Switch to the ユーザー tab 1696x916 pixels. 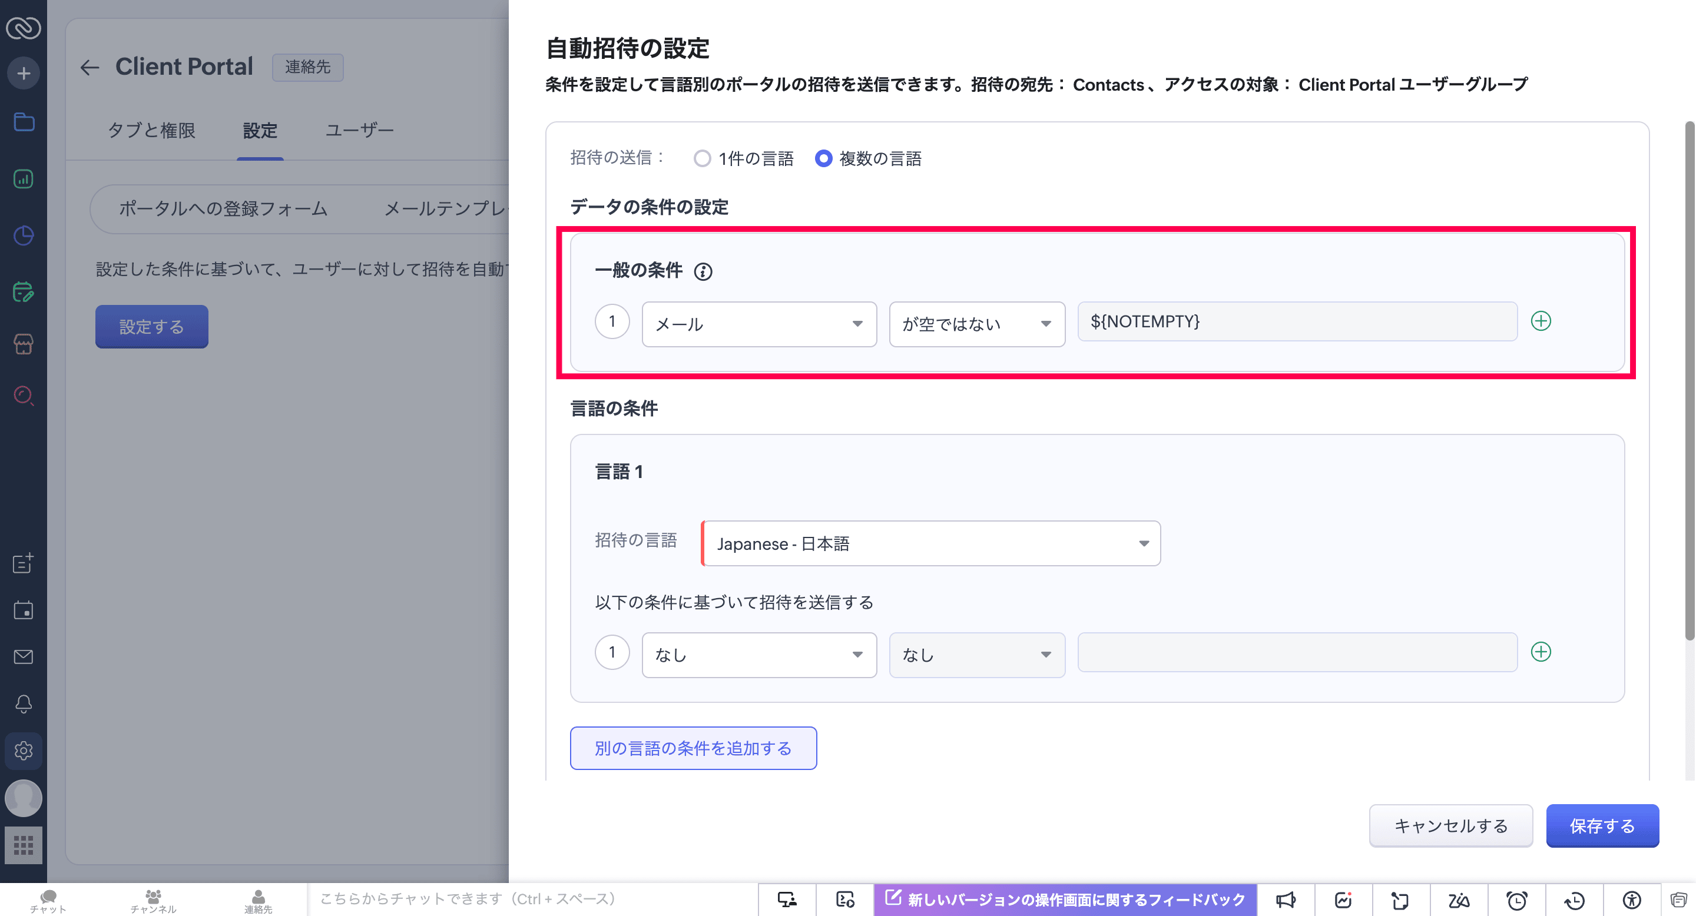pos(359,130)
